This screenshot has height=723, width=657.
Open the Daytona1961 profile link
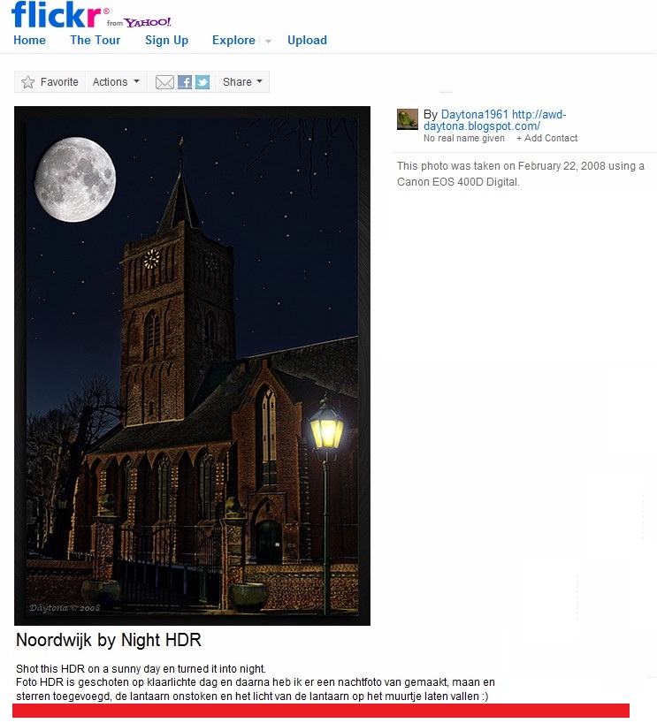[474, 114]
